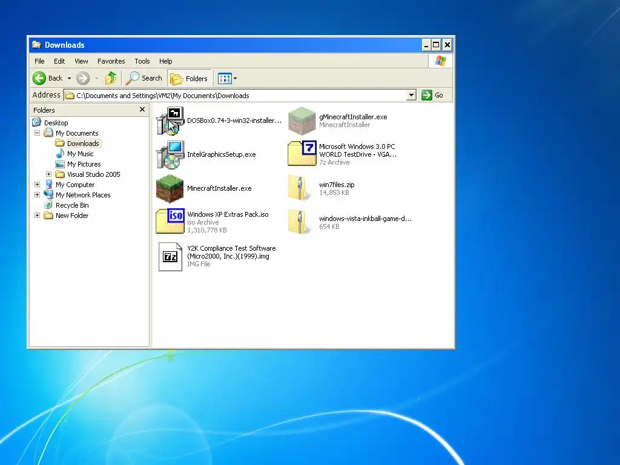This screenshot has height=465, width=620.
Task: Select the Windows 3.0 TestDrive 7z icon
Action: tap(302, 153)
